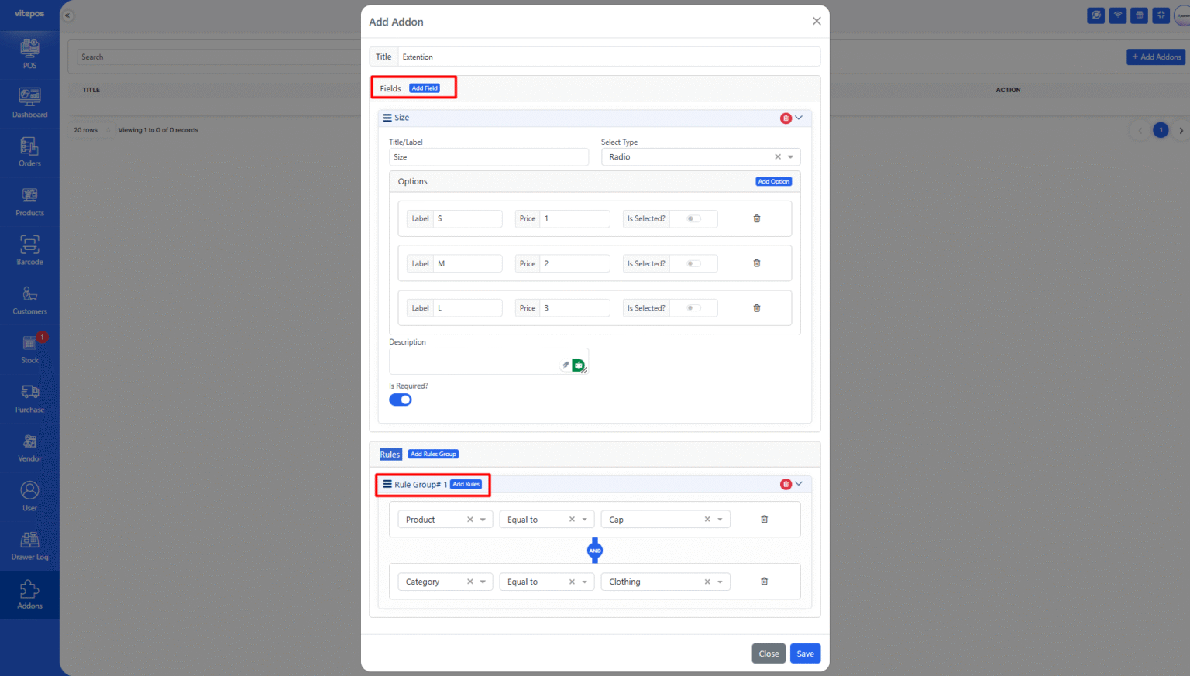Viewport: 1190px width, 676px height.
Task: Open the Product rule field dropdown
Action: point(445,520)
